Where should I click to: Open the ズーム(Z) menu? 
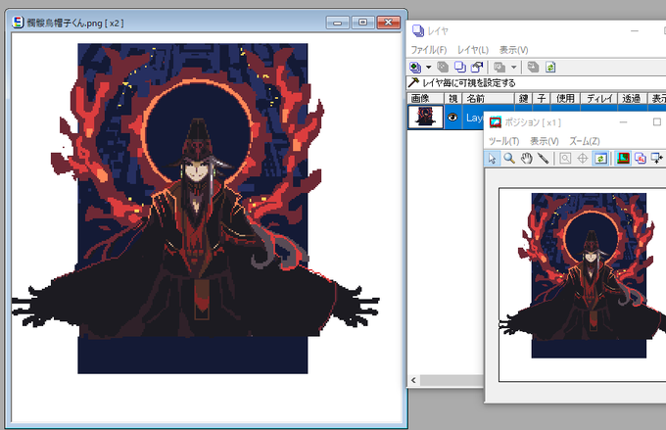point(585,141)
